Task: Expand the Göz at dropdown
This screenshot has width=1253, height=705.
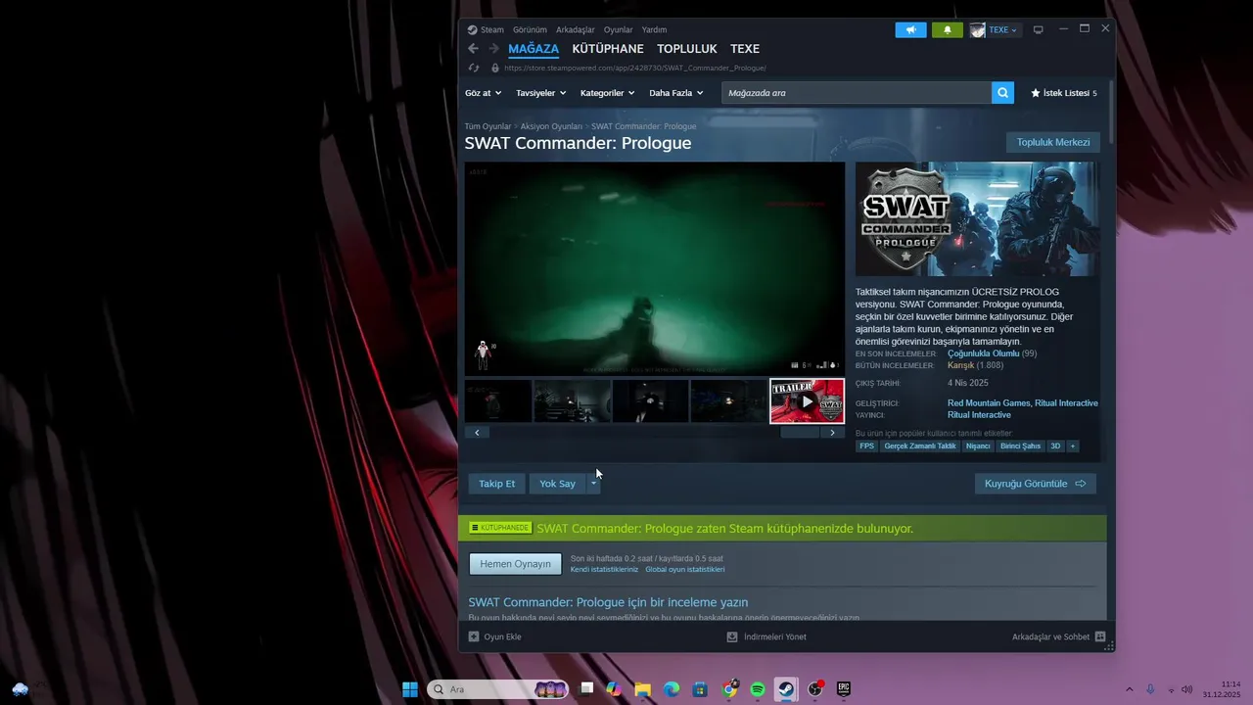Action: click(x=484, y=93)
